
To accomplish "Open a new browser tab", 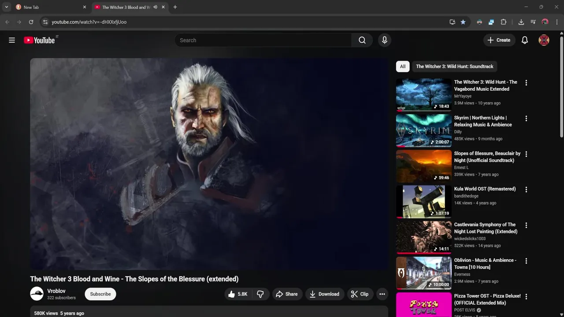I will 175,7.
